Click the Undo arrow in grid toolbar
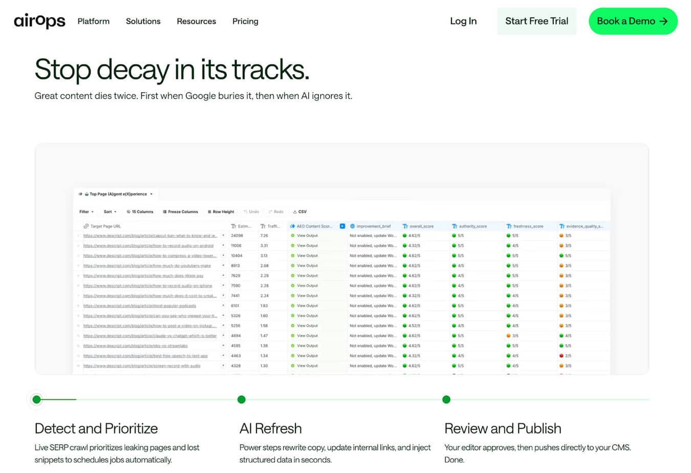 click(246, 211)
